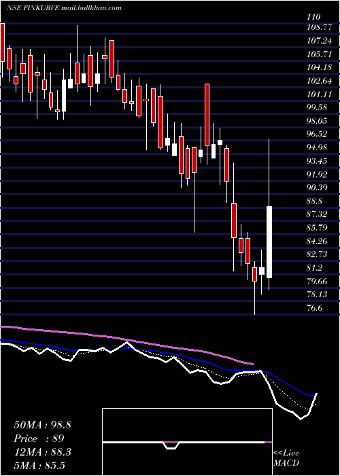This screenshot has height=476, width=340.
Task: Click the '50MA : 98.8' readout
Action: [x=42, y=425]
